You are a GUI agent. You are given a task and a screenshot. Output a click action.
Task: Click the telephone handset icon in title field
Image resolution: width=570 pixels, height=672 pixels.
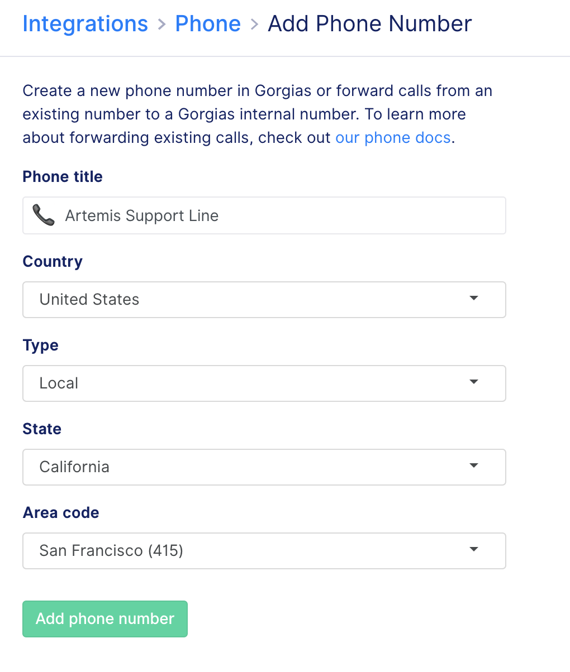43,215
